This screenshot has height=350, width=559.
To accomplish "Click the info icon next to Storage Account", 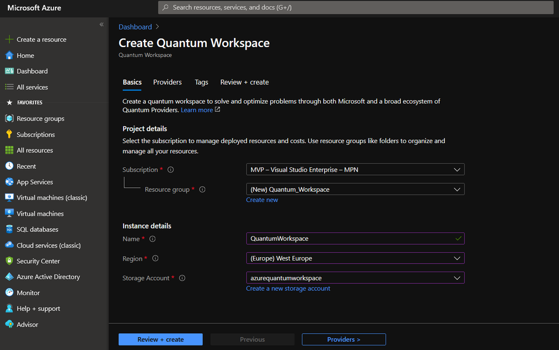I will pyautogui.click(x=182, y=278).
